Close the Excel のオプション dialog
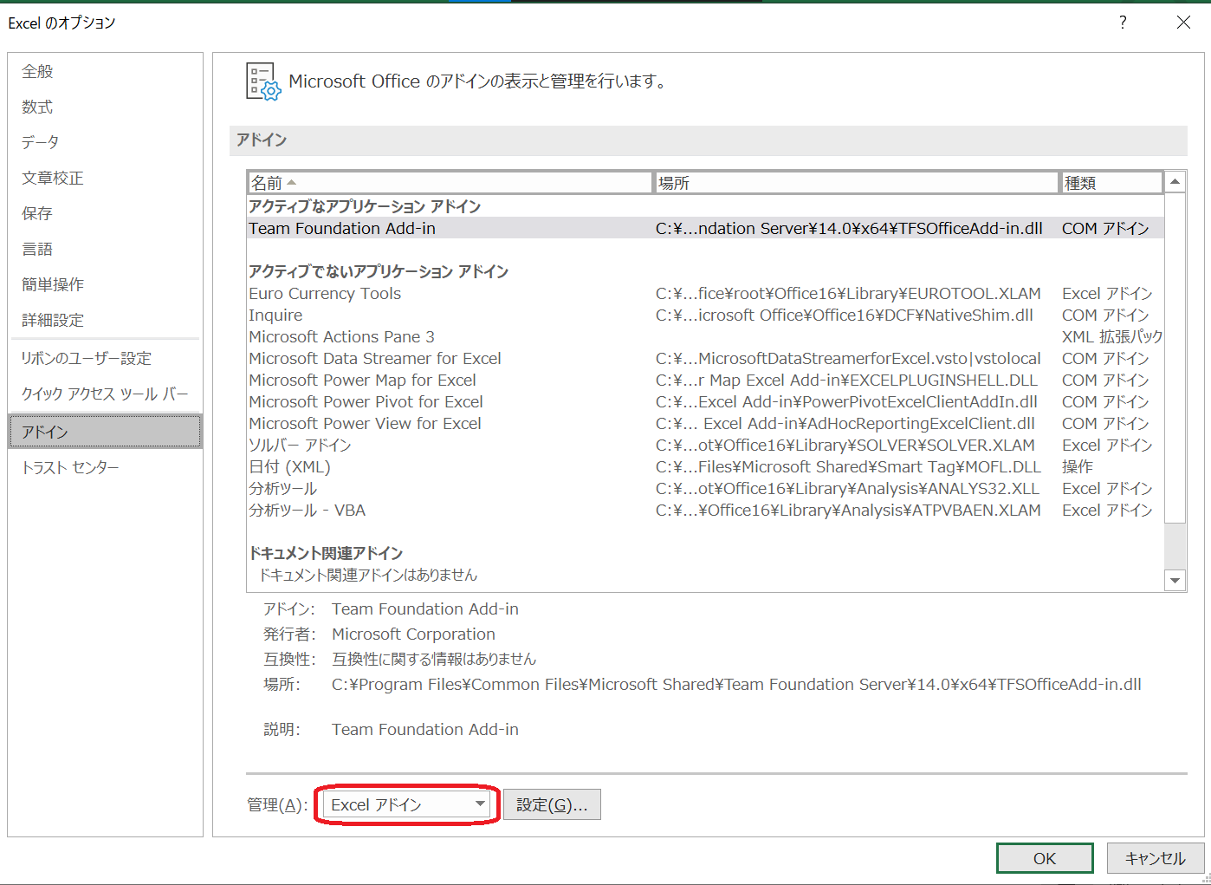This screenshot has height=885, width=1211. (1183, 23)
